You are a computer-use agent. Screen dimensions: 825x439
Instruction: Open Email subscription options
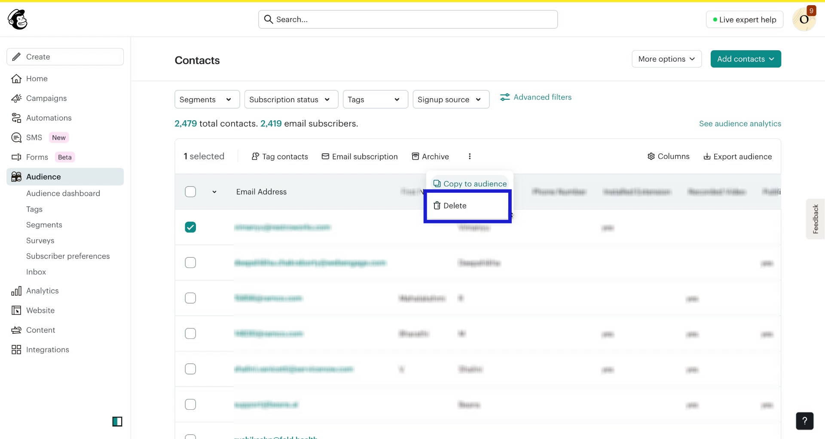[x=360, y=156]
